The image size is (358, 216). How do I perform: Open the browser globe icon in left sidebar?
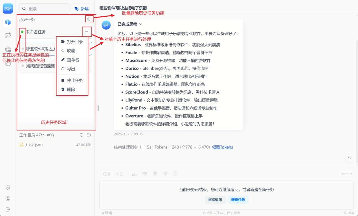[8, 49]
